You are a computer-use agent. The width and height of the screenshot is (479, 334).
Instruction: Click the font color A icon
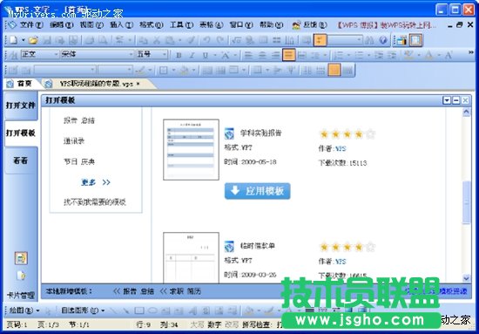click(428, 55)
